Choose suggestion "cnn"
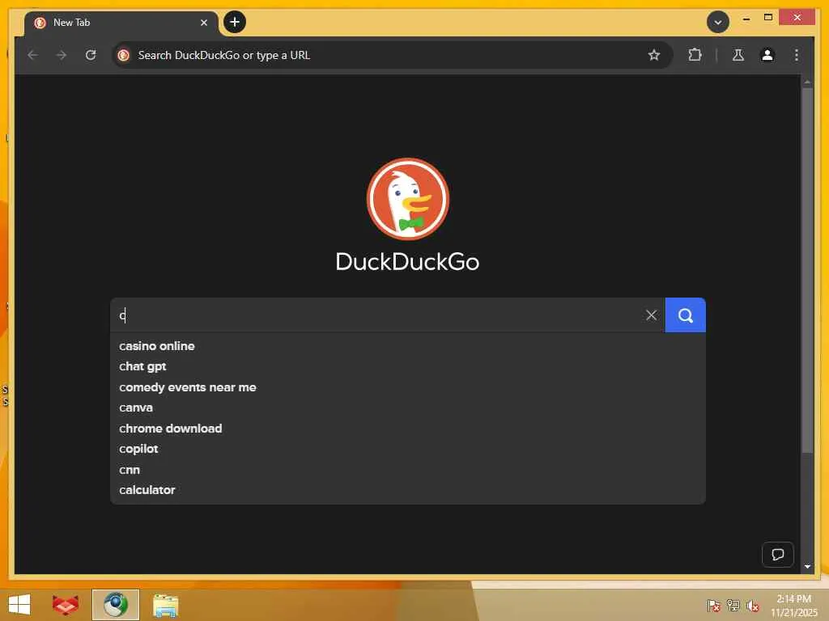The image size is (829, 621). coord(408,470)
